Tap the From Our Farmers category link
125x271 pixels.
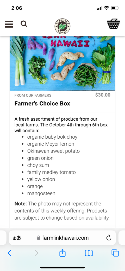tap(33, 95)
